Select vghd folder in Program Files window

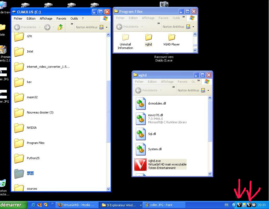coord(149,40)
